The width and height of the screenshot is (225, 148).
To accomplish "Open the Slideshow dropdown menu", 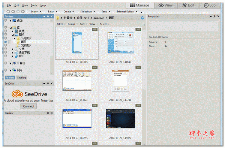I will 87,12.
